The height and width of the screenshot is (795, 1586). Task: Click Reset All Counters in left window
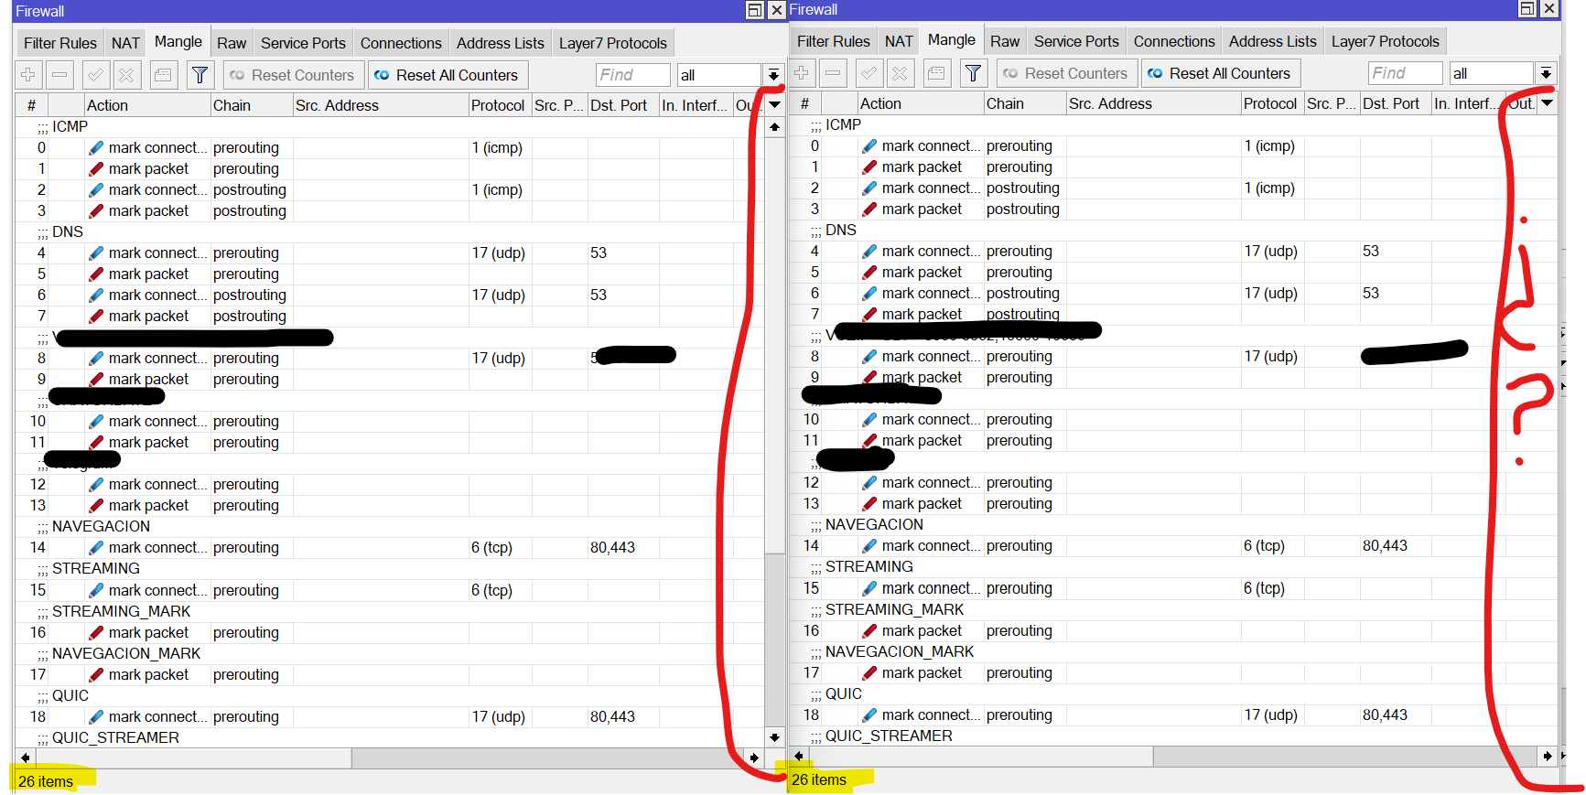click(x=447, y=75)
